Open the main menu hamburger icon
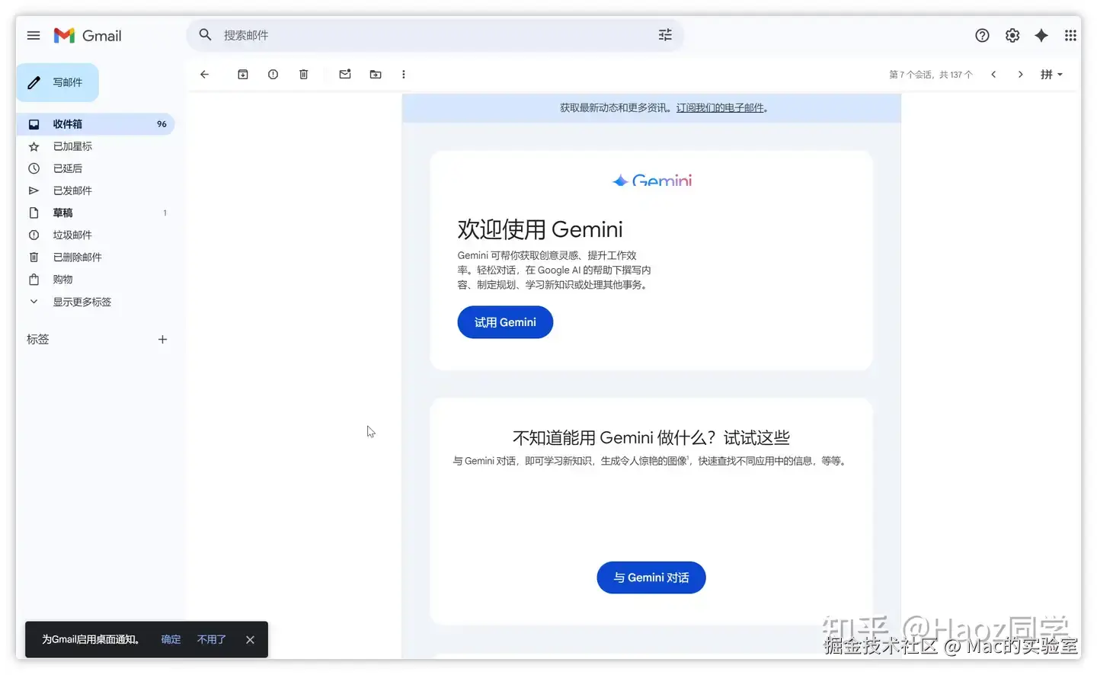The height and width of the screenshot is (675, 1097). (34, 36)
